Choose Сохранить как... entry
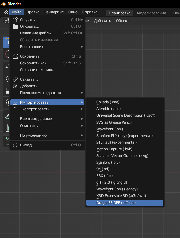The width and height of the screenshot is (180, 238). [47, 63]
